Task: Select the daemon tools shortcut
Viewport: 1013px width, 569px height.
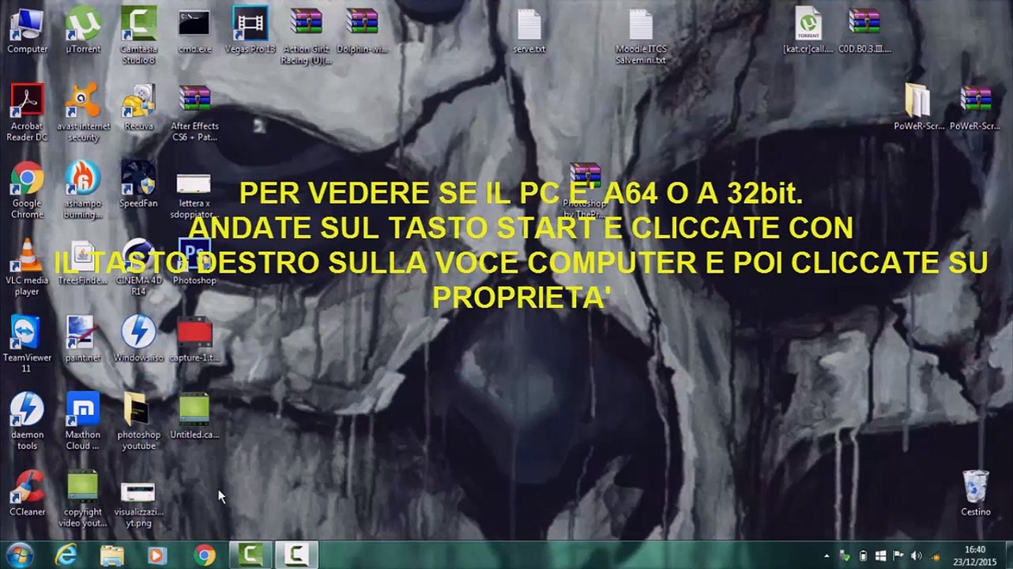Action: click(27, 421)
